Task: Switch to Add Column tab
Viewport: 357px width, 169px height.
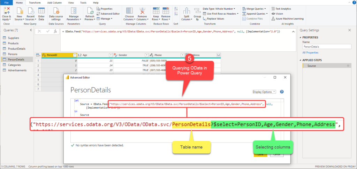Action: [54, 3]
